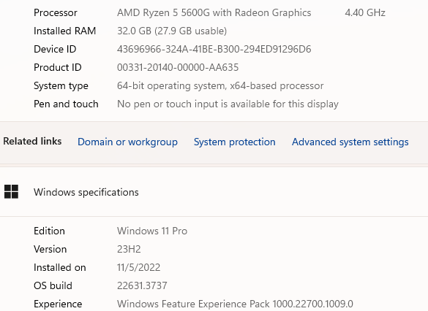Select the Pen and touch label
428x311 pixels.
coord(66,104)
